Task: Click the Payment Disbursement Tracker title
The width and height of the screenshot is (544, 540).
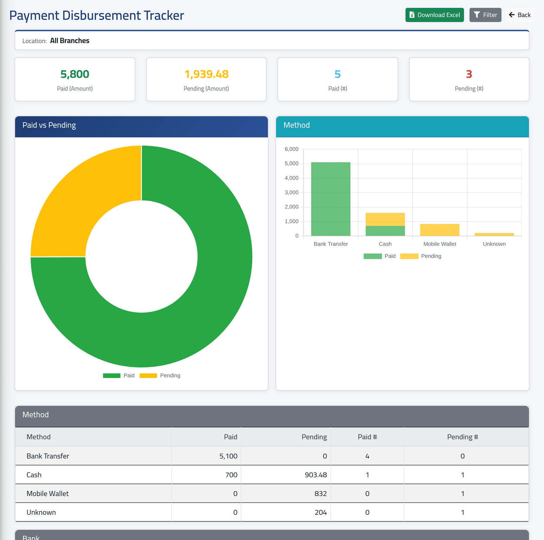Action: pos(97,16)
